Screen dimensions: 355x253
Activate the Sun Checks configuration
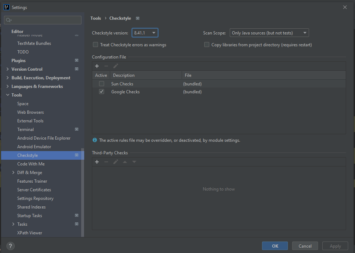102,84
